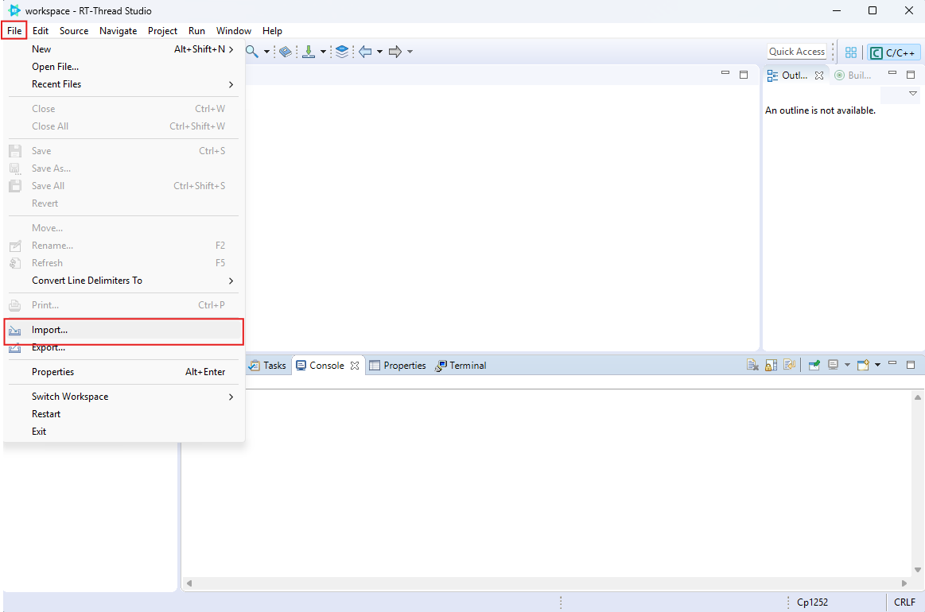Click the Pin Console icon
The height and width of the screenshot is (612, 925).
[x=814, y=366]
